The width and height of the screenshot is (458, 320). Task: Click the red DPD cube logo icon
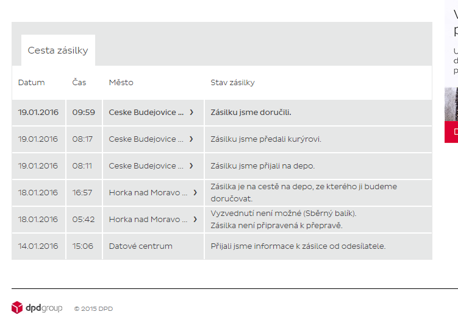point(17,308)
